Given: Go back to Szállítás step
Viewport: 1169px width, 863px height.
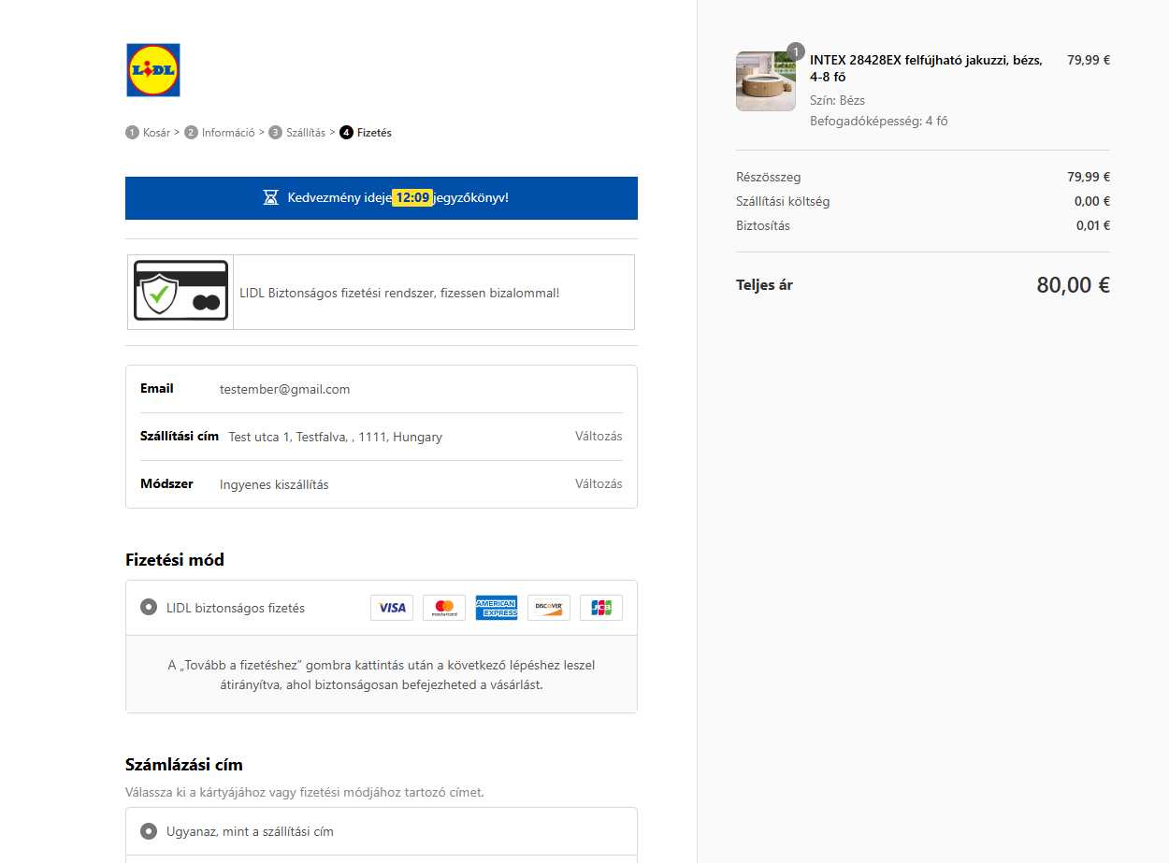Looking at the screenshot, I should point(297,133).
